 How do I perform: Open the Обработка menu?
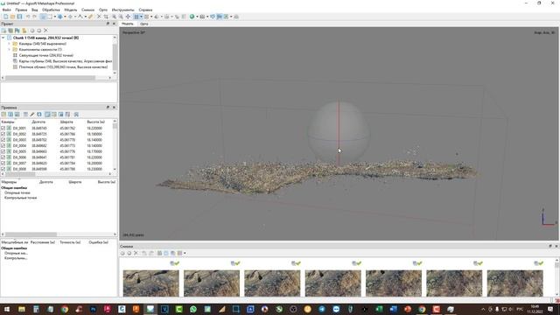coord(51,10)
